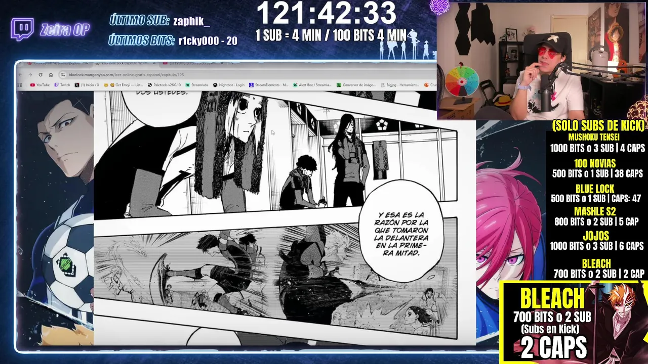This screenshot has height=364, width=648.
Task: Click the latest bits entry r1cky000 - 20
Action: 208,41
